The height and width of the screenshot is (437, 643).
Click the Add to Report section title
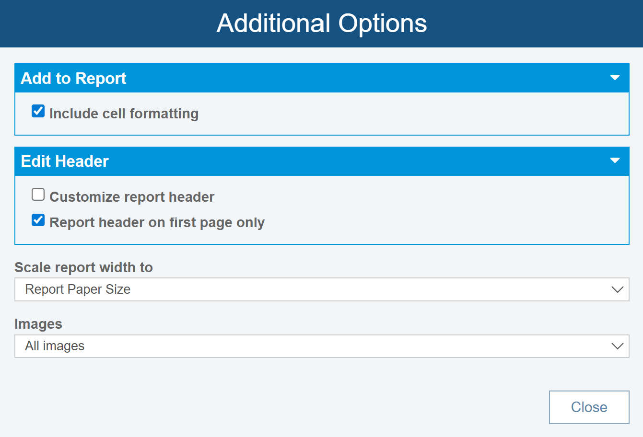coord(73,78)
